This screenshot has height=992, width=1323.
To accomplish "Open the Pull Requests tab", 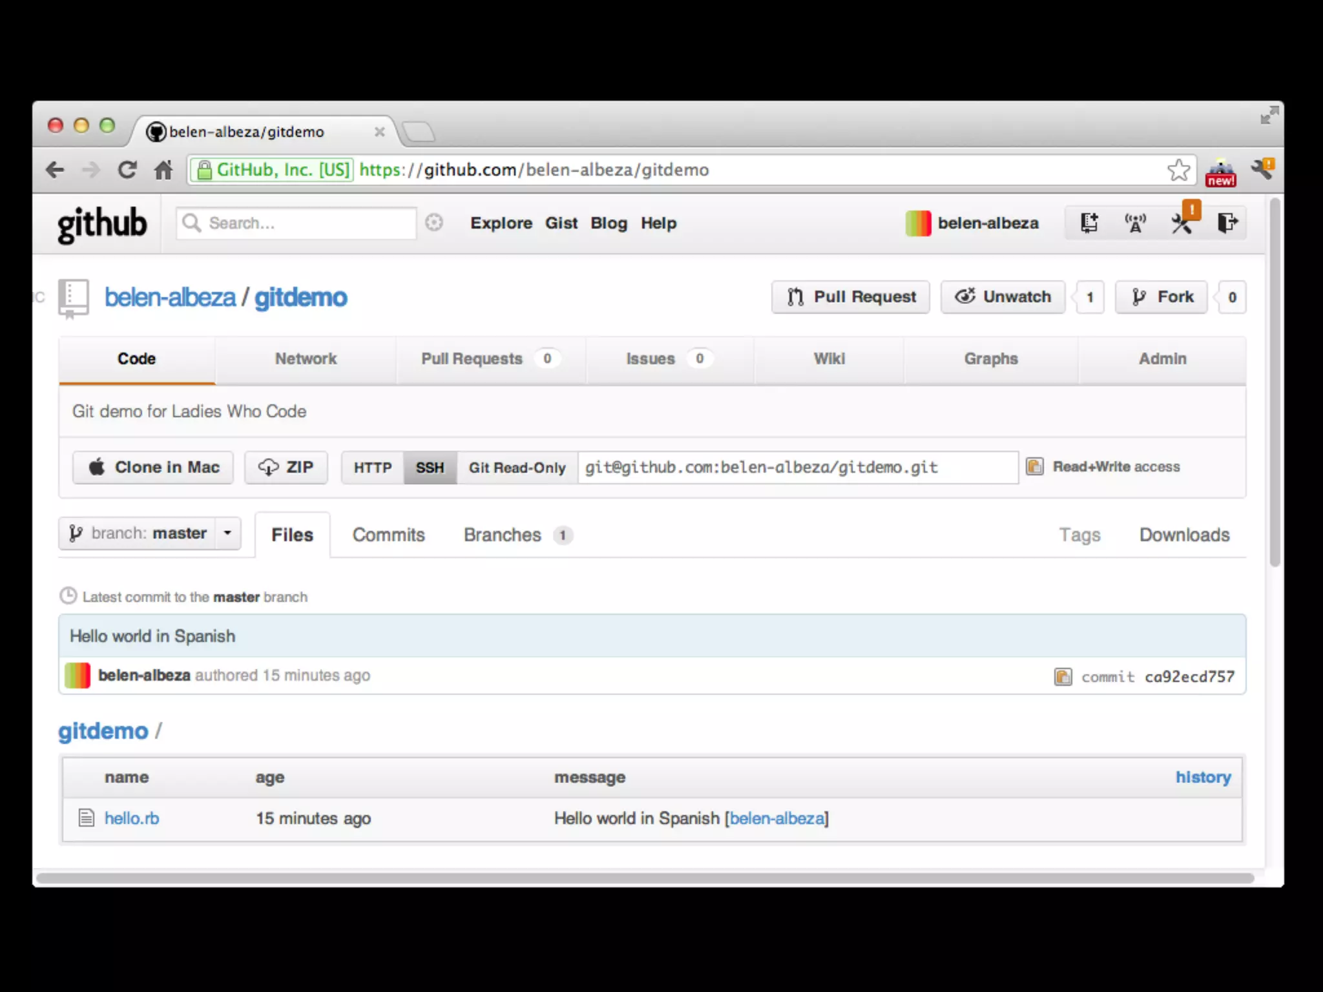I will (490, 359).
